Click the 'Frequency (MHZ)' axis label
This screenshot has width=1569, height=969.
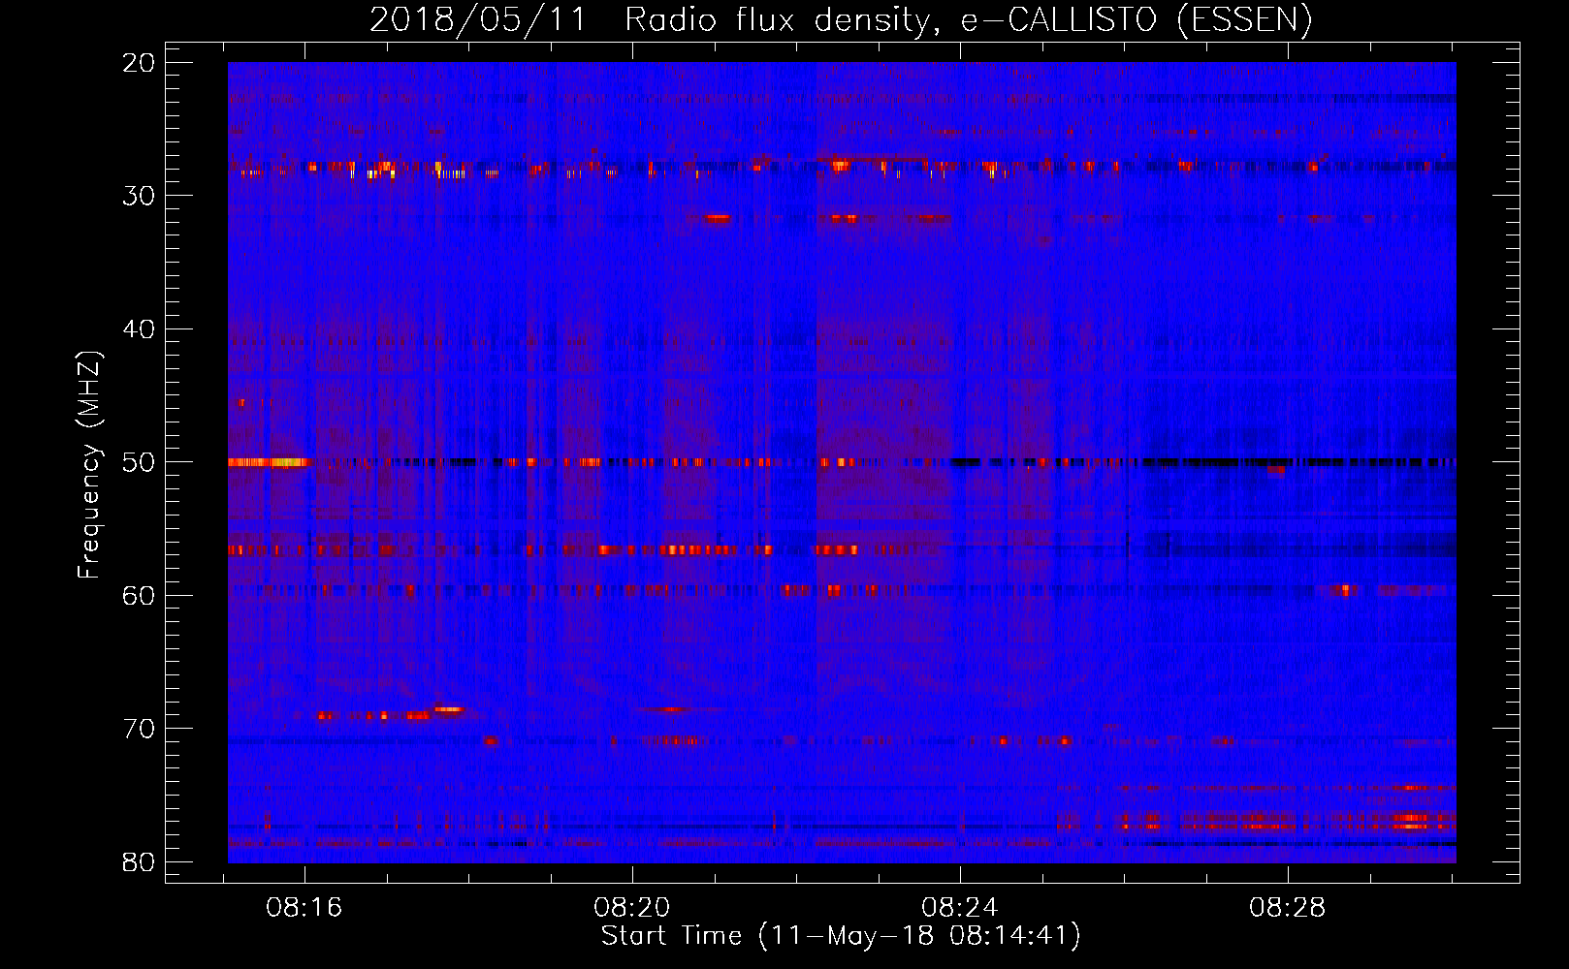point(88,465)
